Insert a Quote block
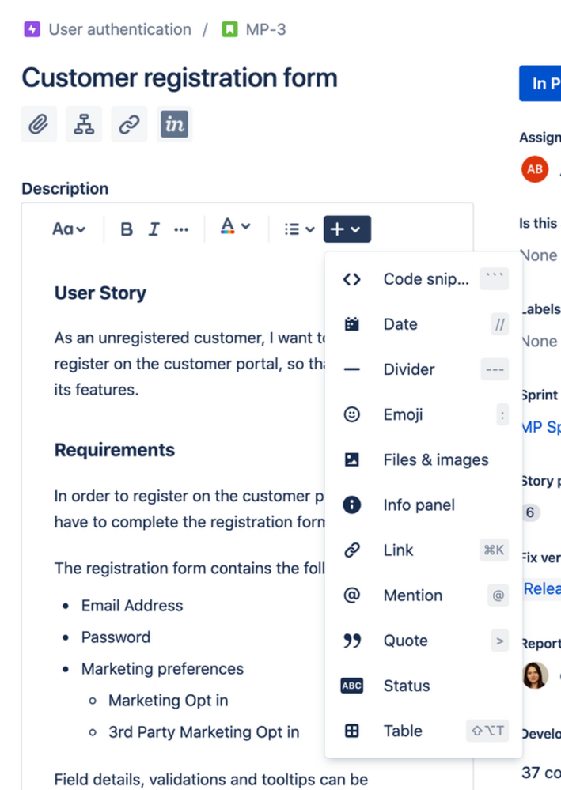This screenshot has width=561, height=790. click(424, 641)
